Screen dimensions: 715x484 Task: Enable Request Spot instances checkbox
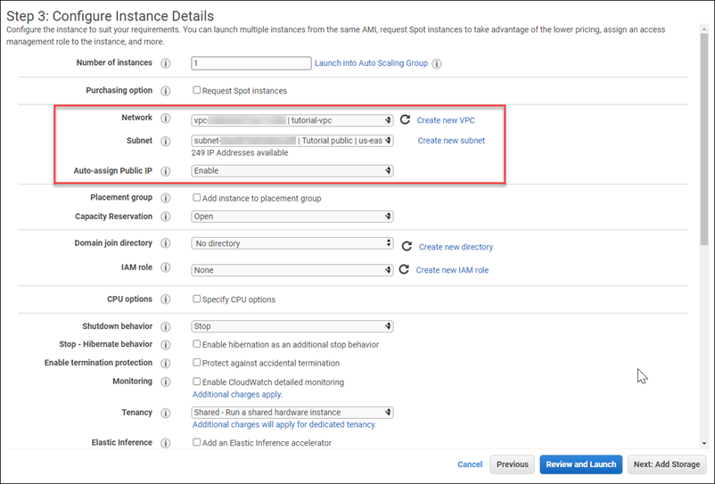(197, 91)
